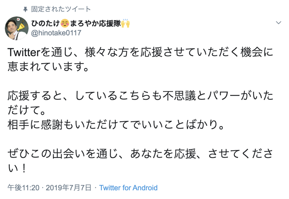
Task: Click the line starting with ぜひこの出会い
Action: click(140, 154)
